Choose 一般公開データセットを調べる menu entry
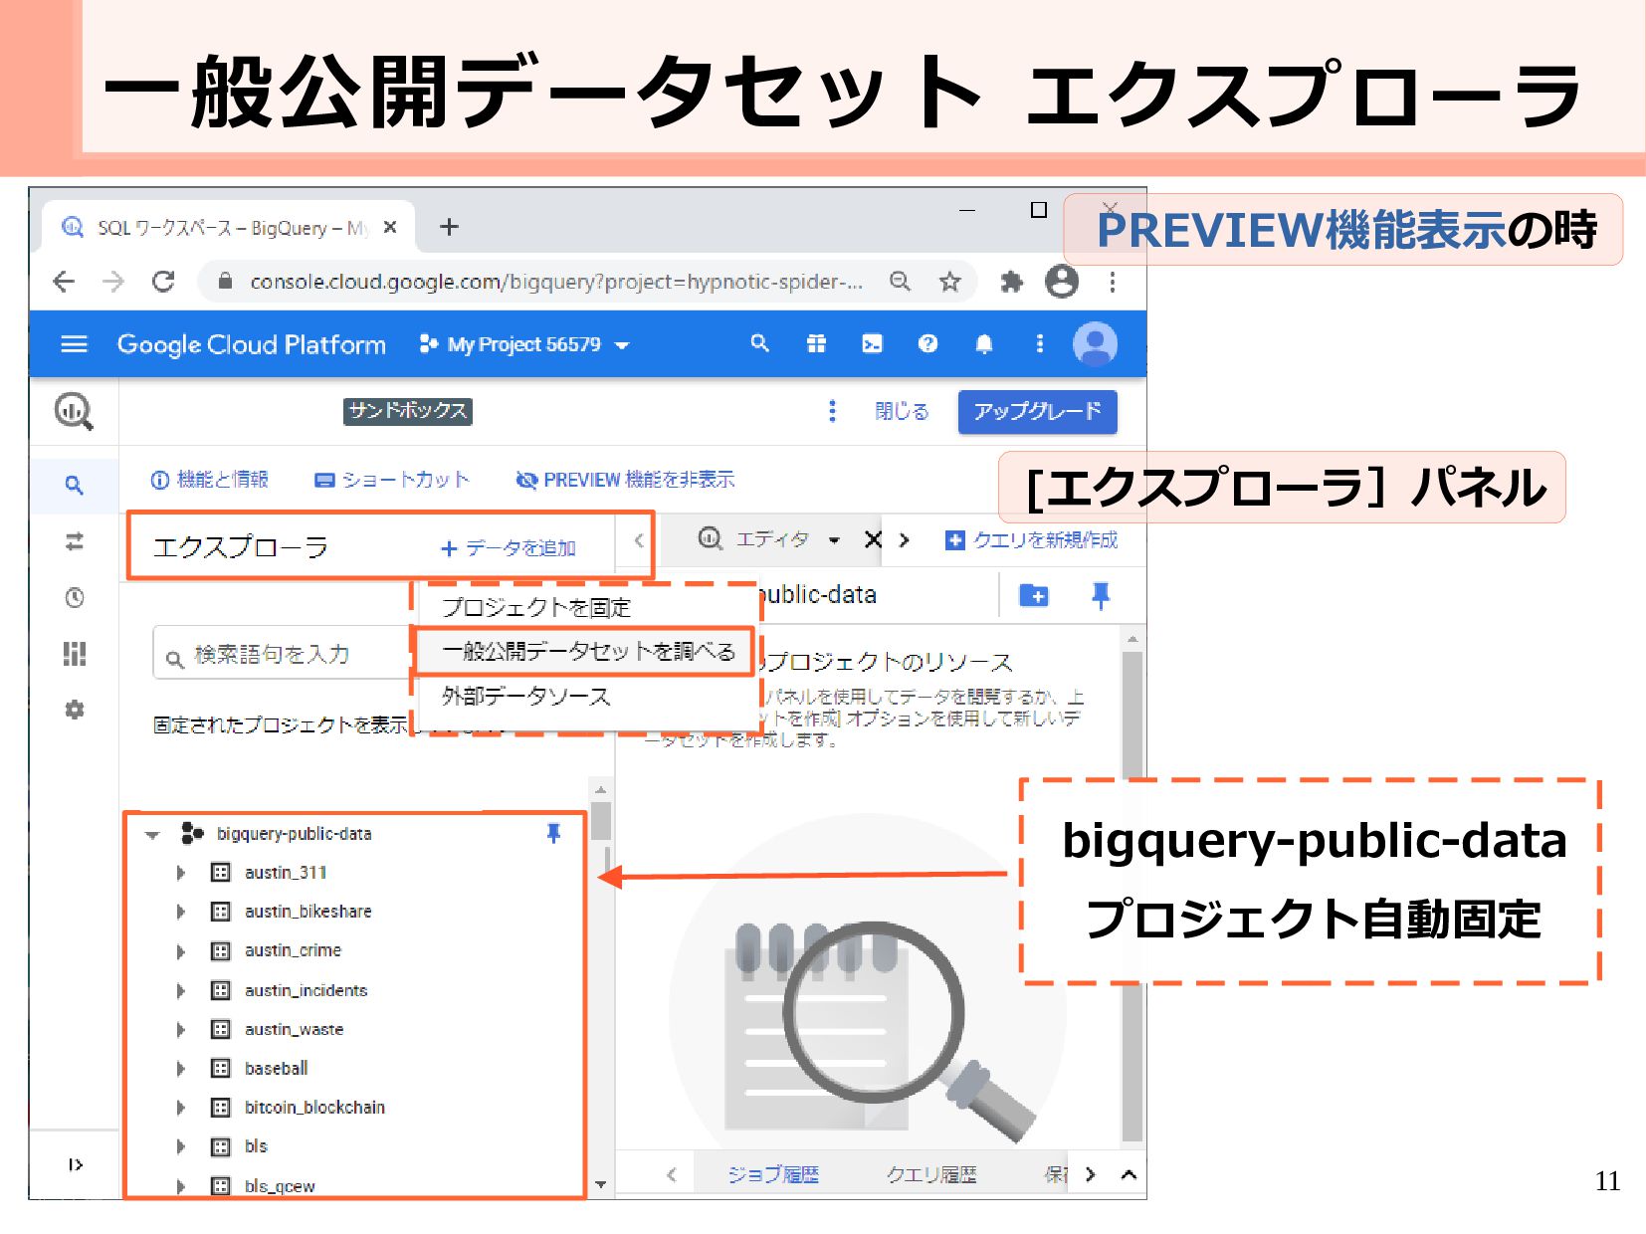This screenshot has width=1646, height=1234. tap(587, 652)
